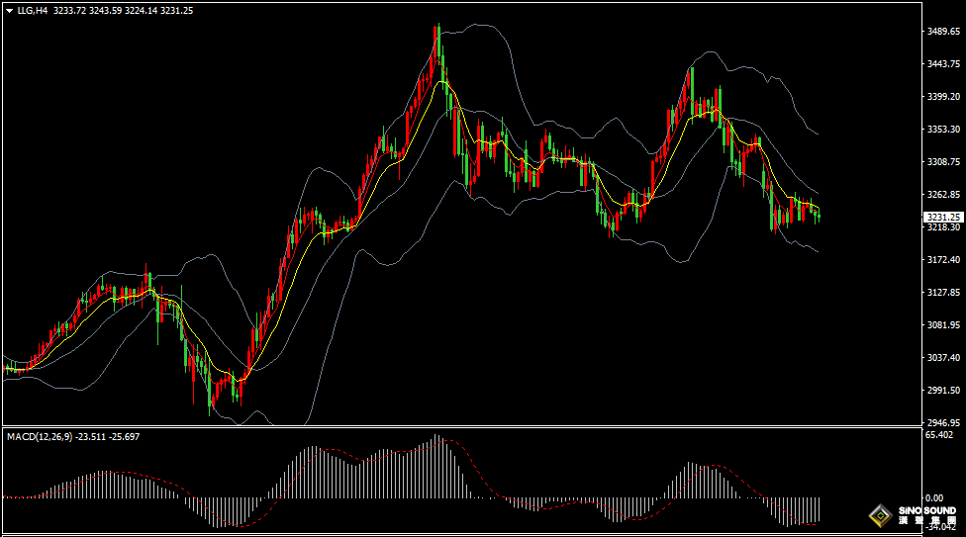Click the 3037.40 price axis label
966x537 pixels.
[943, 358]
